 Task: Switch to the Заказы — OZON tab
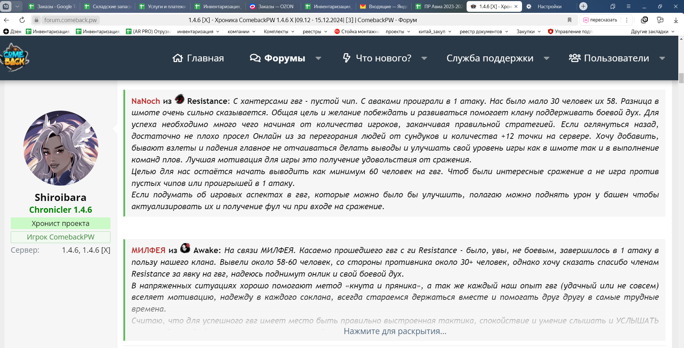[x=275, y=6]
